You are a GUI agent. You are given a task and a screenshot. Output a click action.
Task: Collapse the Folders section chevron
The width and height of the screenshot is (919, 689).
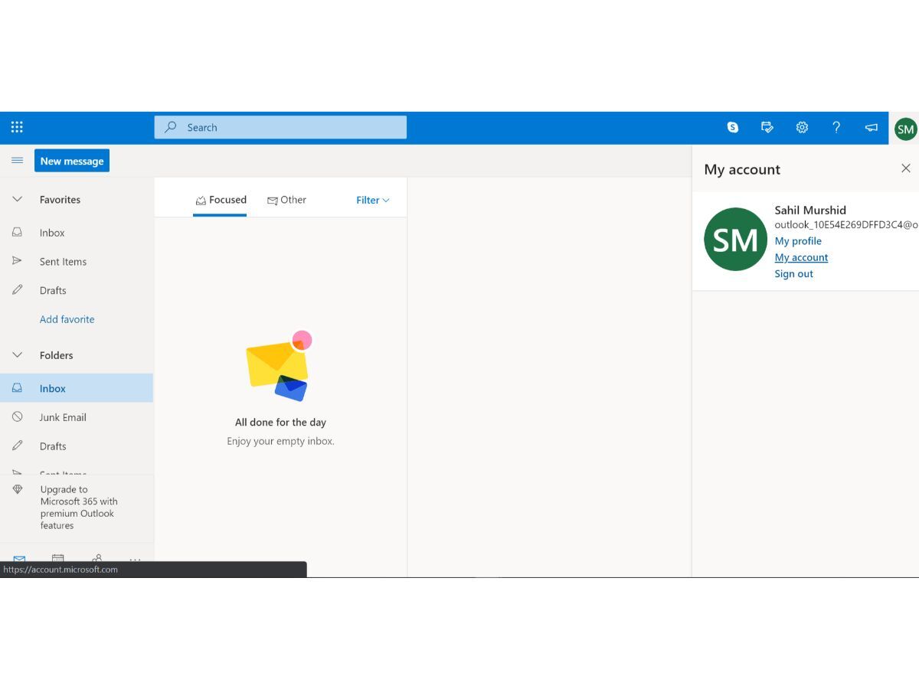point(18,355)
